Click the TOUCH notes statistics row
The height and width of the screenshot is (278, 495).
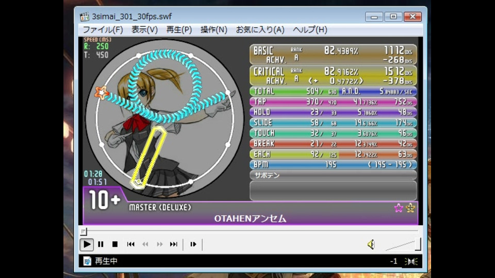coord(333,133)
